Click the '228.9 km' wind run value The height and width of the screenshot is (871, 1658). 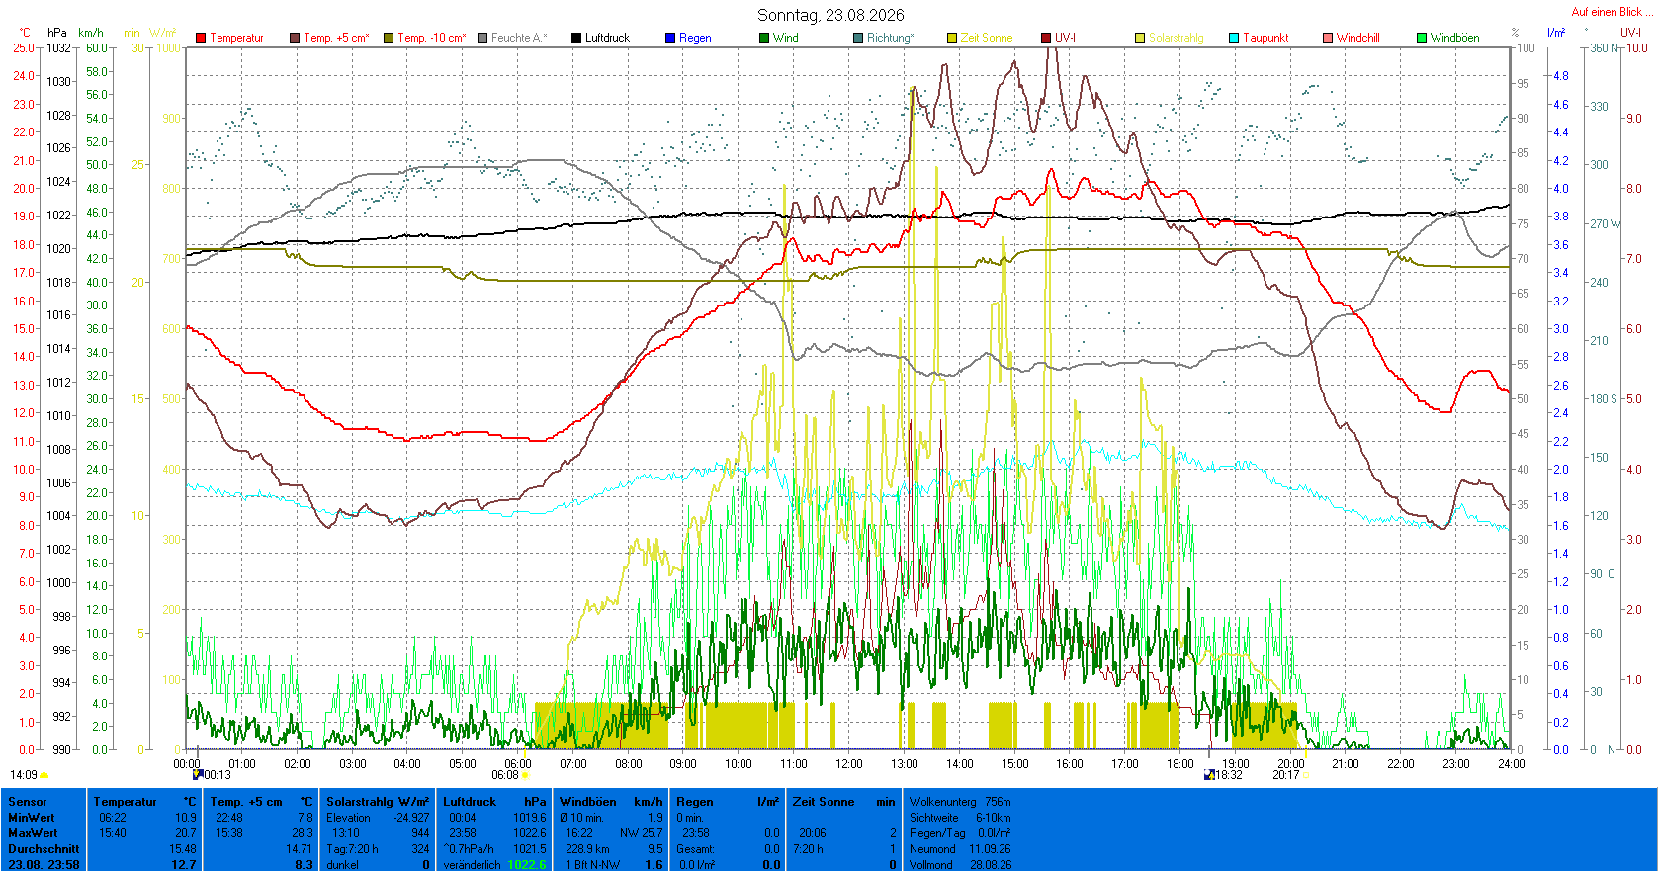(x=587, y=849)
